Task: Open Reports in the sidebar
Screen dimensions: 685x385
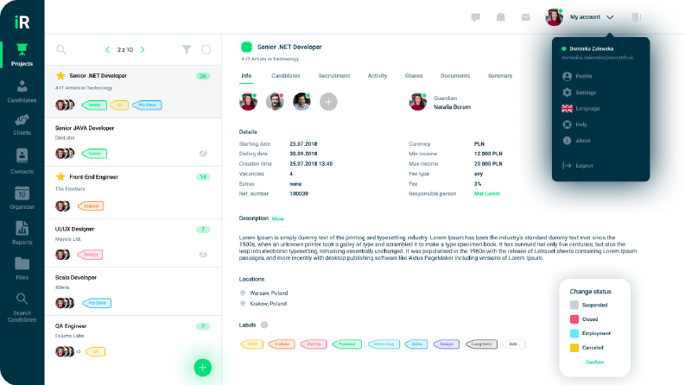Action: tap(22, 233)
